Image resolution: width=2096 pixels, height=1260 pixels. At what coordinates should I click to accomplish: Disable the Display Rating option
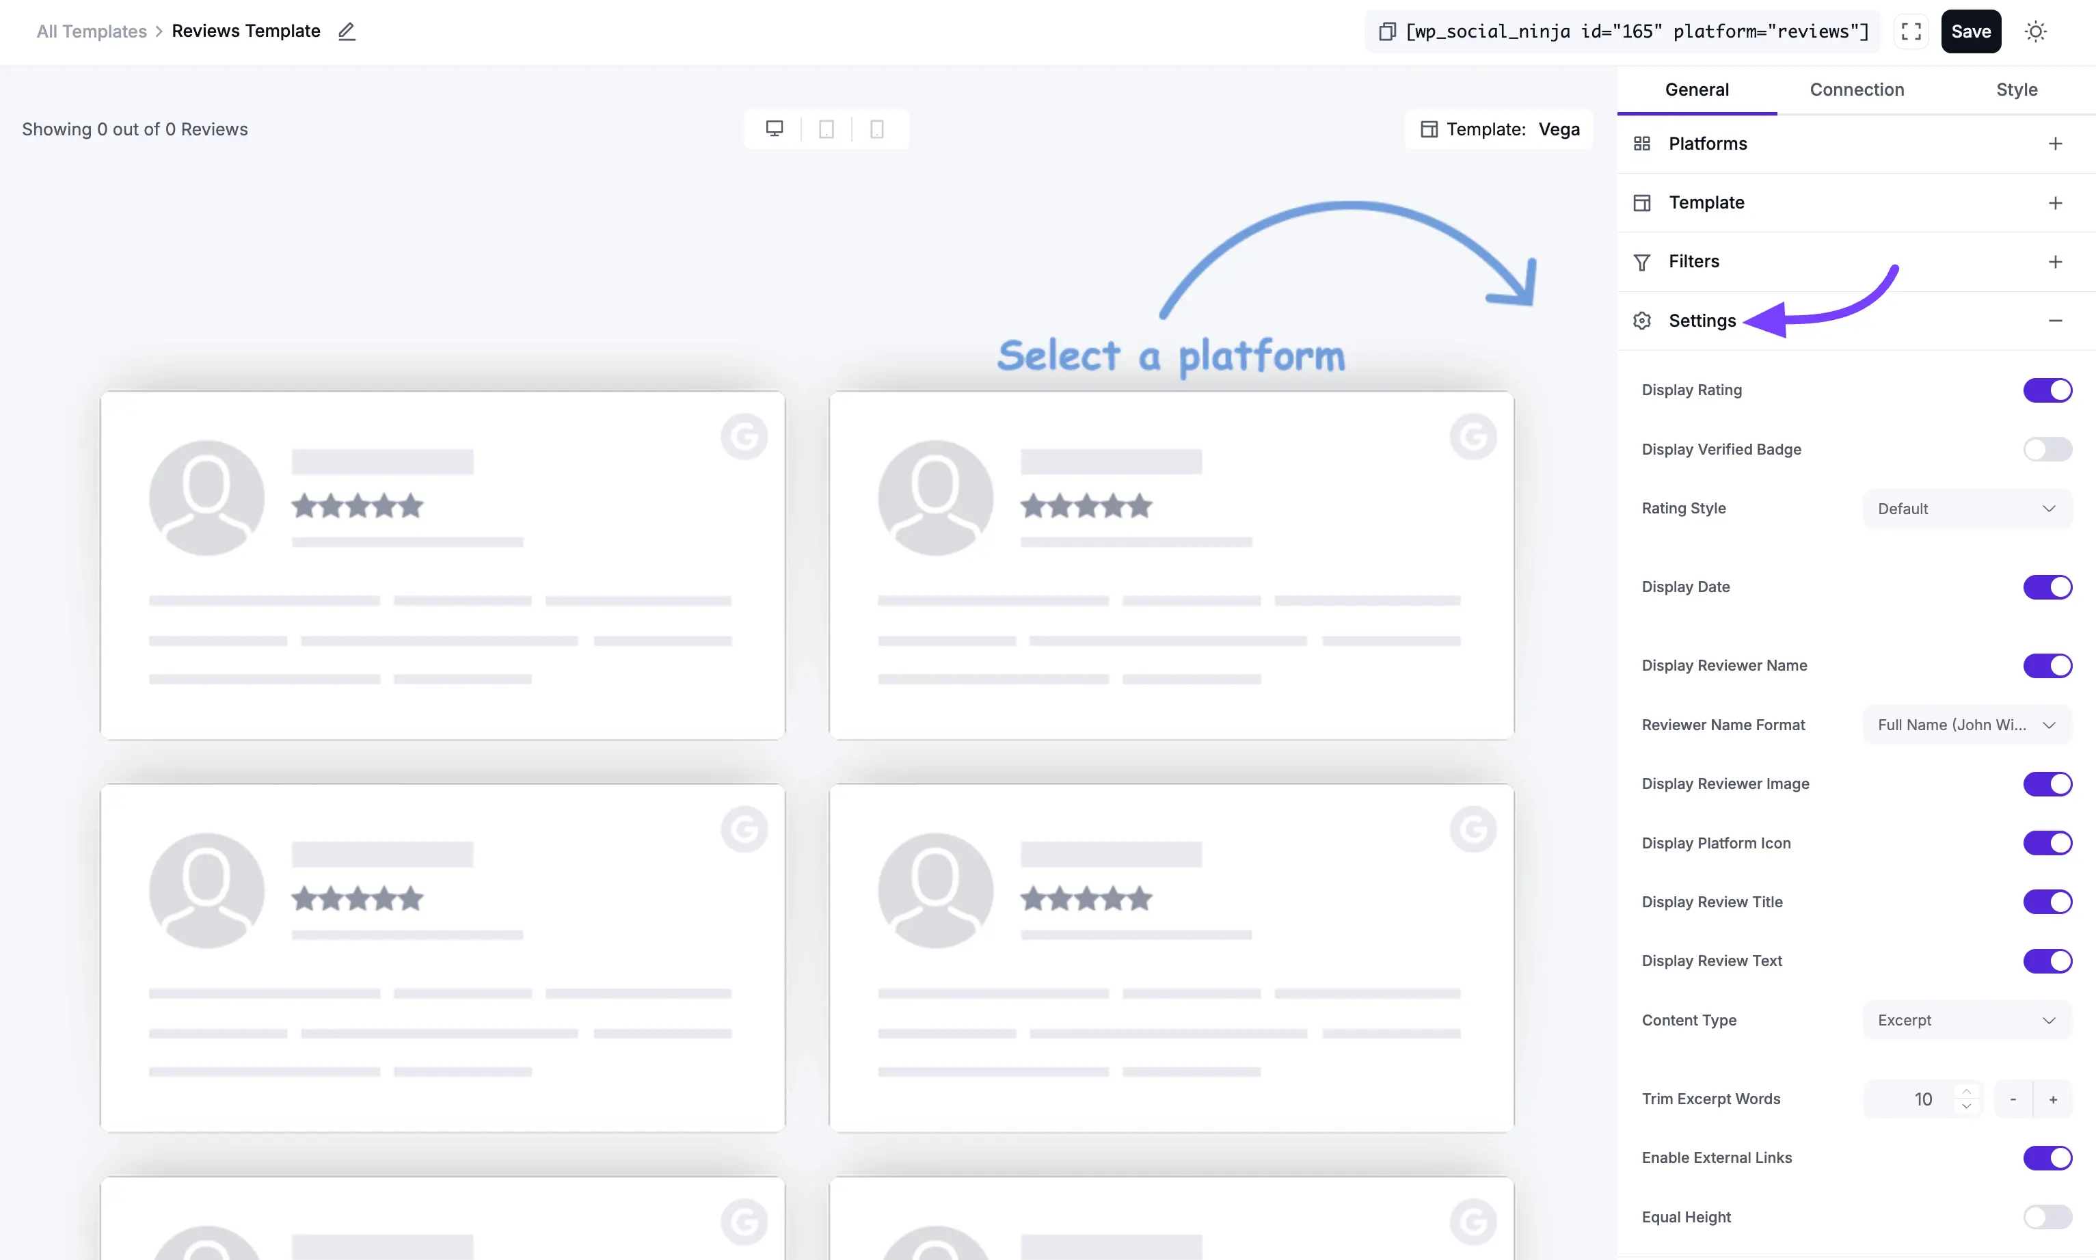tap(2046, 390)
